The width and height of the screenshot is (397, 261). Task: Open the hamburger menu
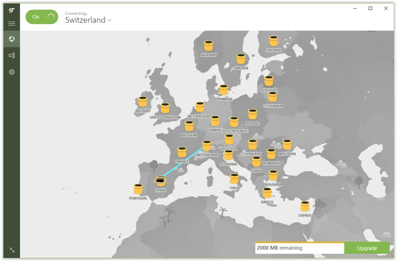(12, 23)
